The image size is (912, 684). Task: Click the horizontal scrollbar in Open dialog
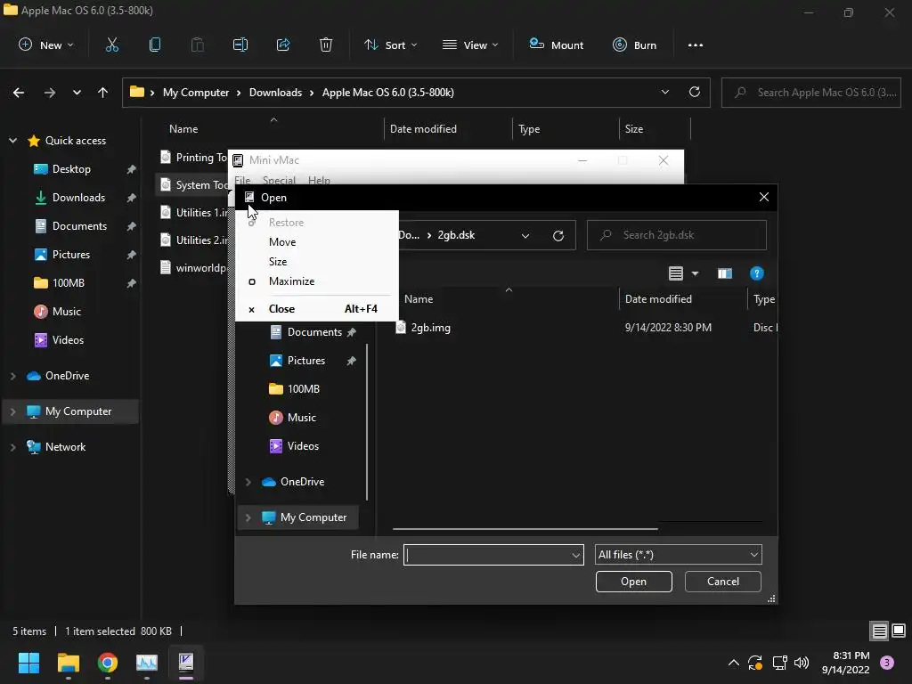tap(525, 529)
